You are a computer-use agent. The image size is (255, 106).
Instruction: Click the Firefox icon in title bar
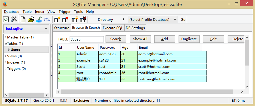[5, 4]
